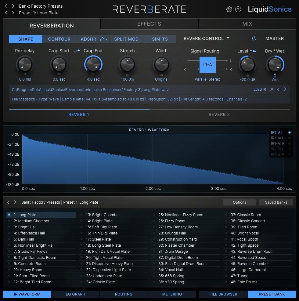Image resolution: width=299 pixels, height=301 pixels.
Task: Open the Reverb Control dropdown
Action: 207,38
